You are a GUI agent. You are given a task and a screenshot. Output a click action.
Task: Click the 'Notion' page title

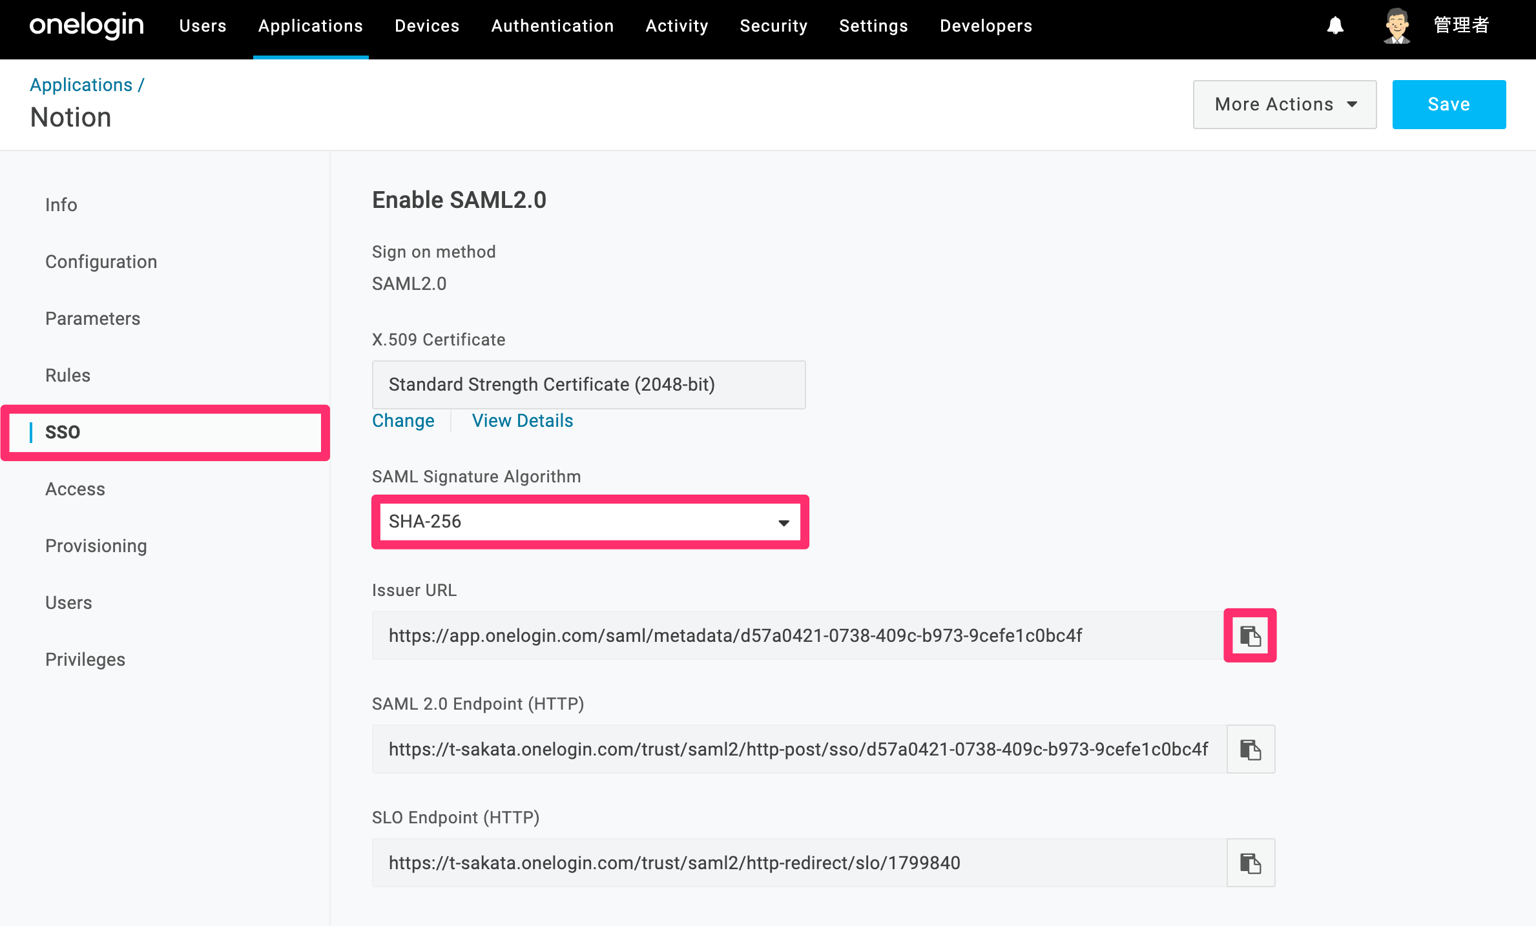[x=71, y=118]
